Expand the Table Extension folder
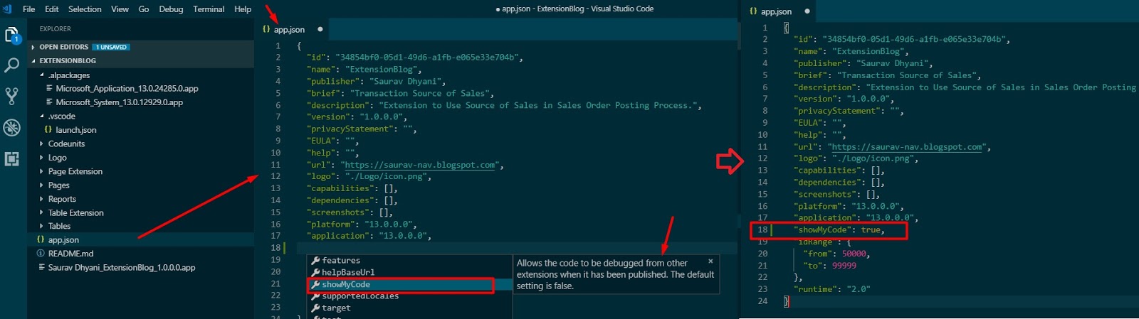 tap(75, 212)
